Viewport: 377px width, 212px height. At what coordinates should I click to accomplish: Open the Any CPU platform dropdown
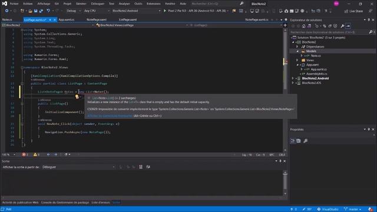click(97, 11)
